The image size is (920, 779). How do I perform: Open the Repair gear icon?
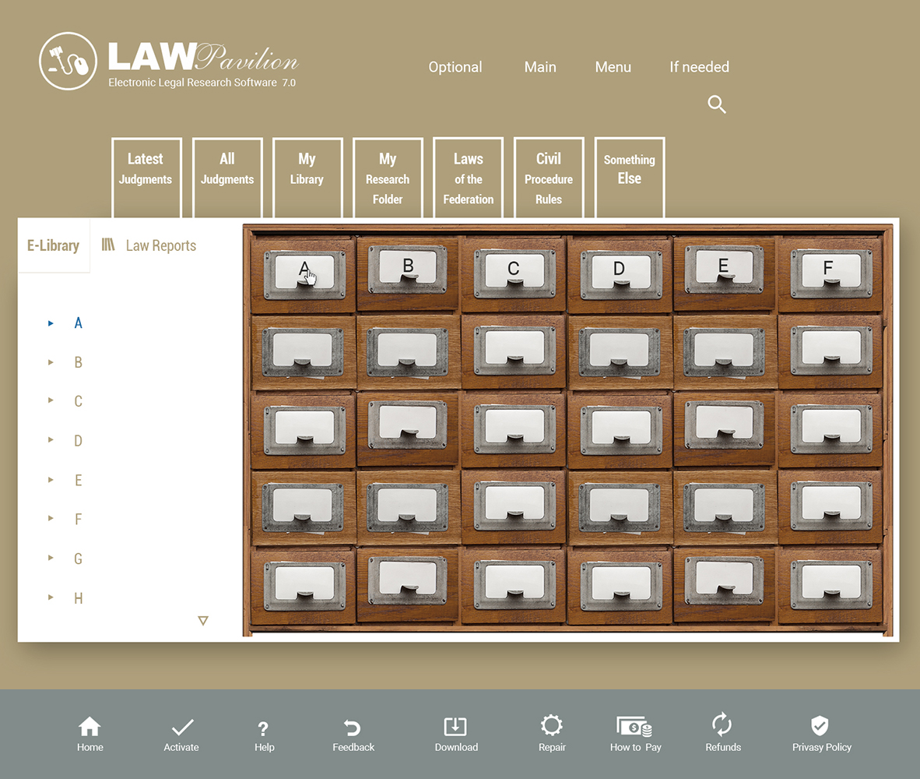(551, 726)
